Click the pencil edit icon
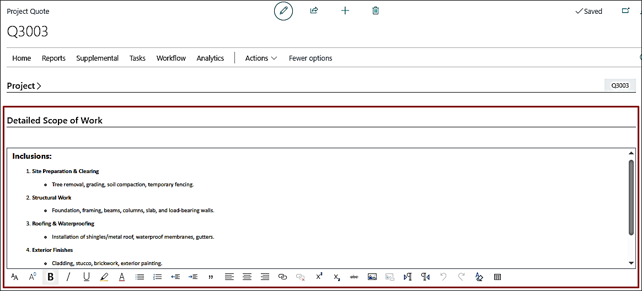The height and width of the screenshot is (291, 642). tap(283, 11)
